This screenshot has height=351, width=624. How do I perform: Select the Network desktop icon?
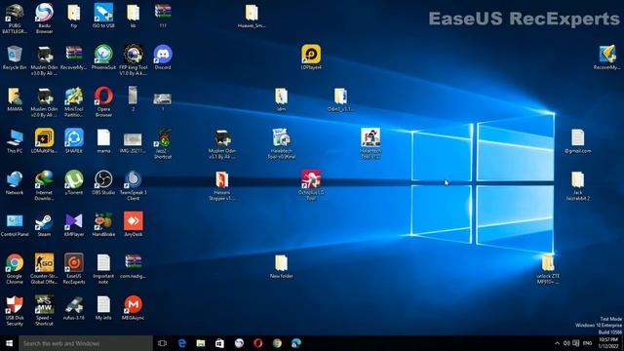pyautogui.click(x=15, y=182)
